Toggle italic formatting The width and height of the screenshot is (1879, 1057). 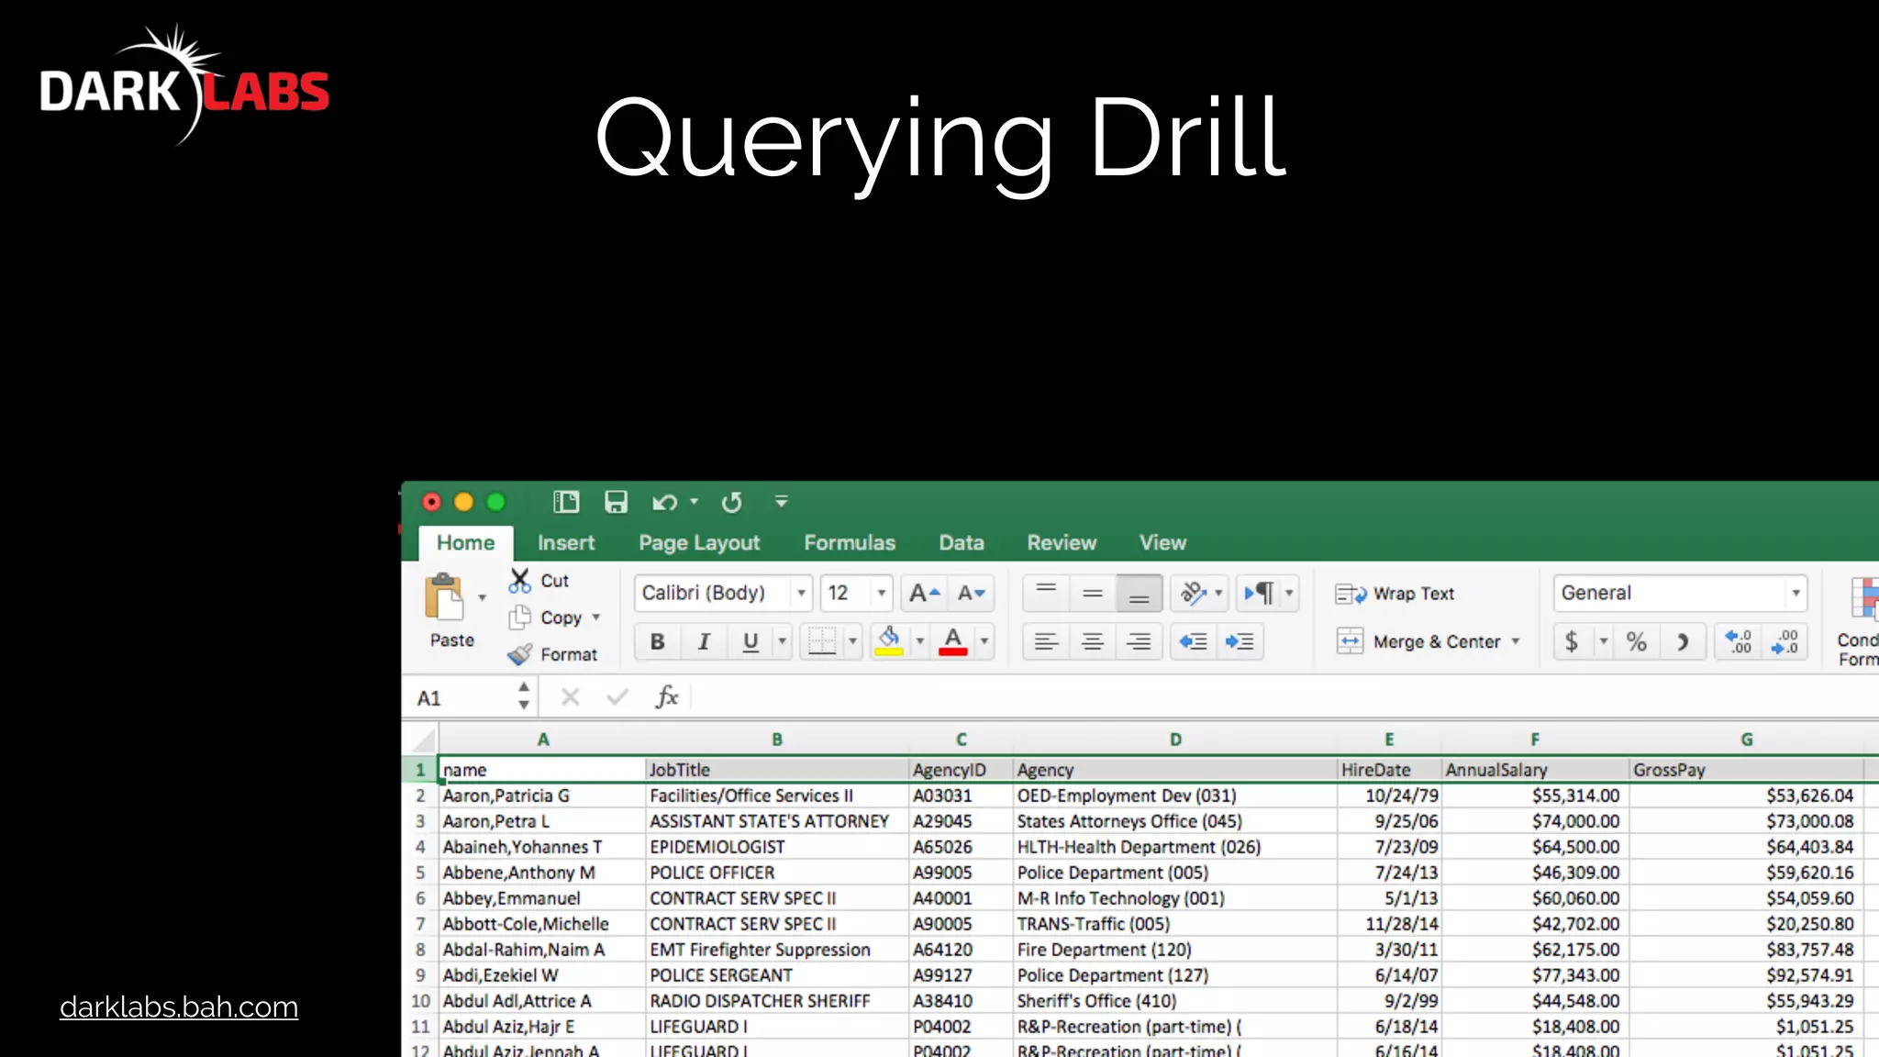tap(704, 641)
